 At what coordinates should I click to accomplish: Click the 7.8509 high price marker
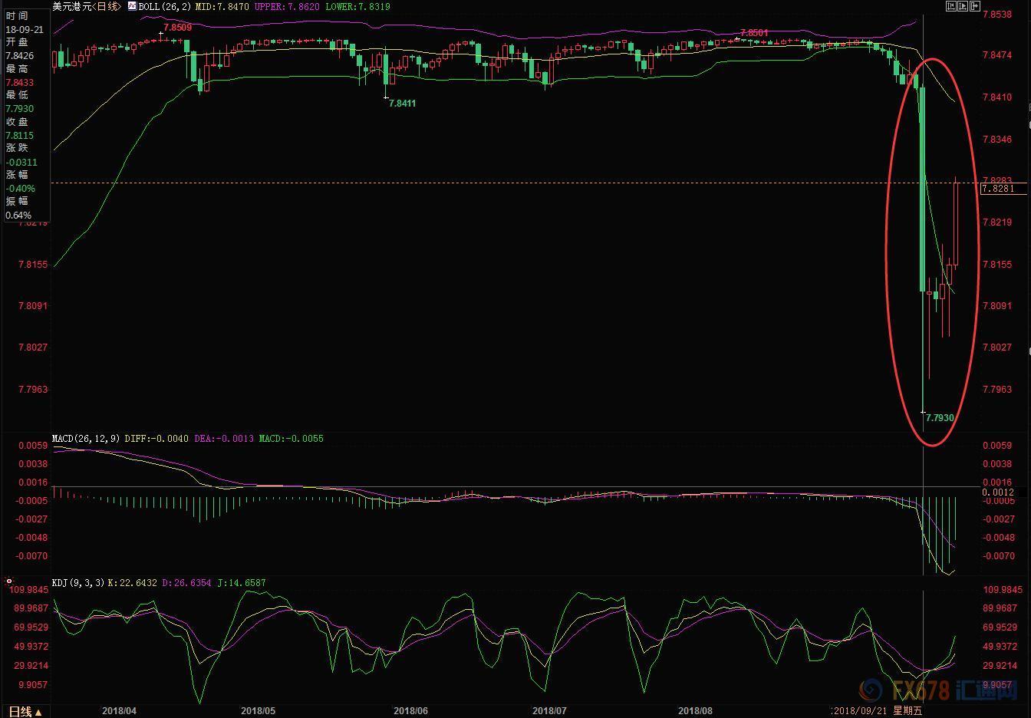pos(178,27)
